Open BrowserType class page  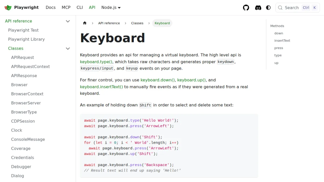tap(24, 112)
